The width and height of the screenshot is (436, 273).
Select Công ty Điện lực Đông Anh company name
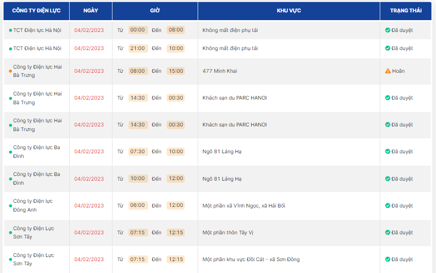(x=33, y=205)
